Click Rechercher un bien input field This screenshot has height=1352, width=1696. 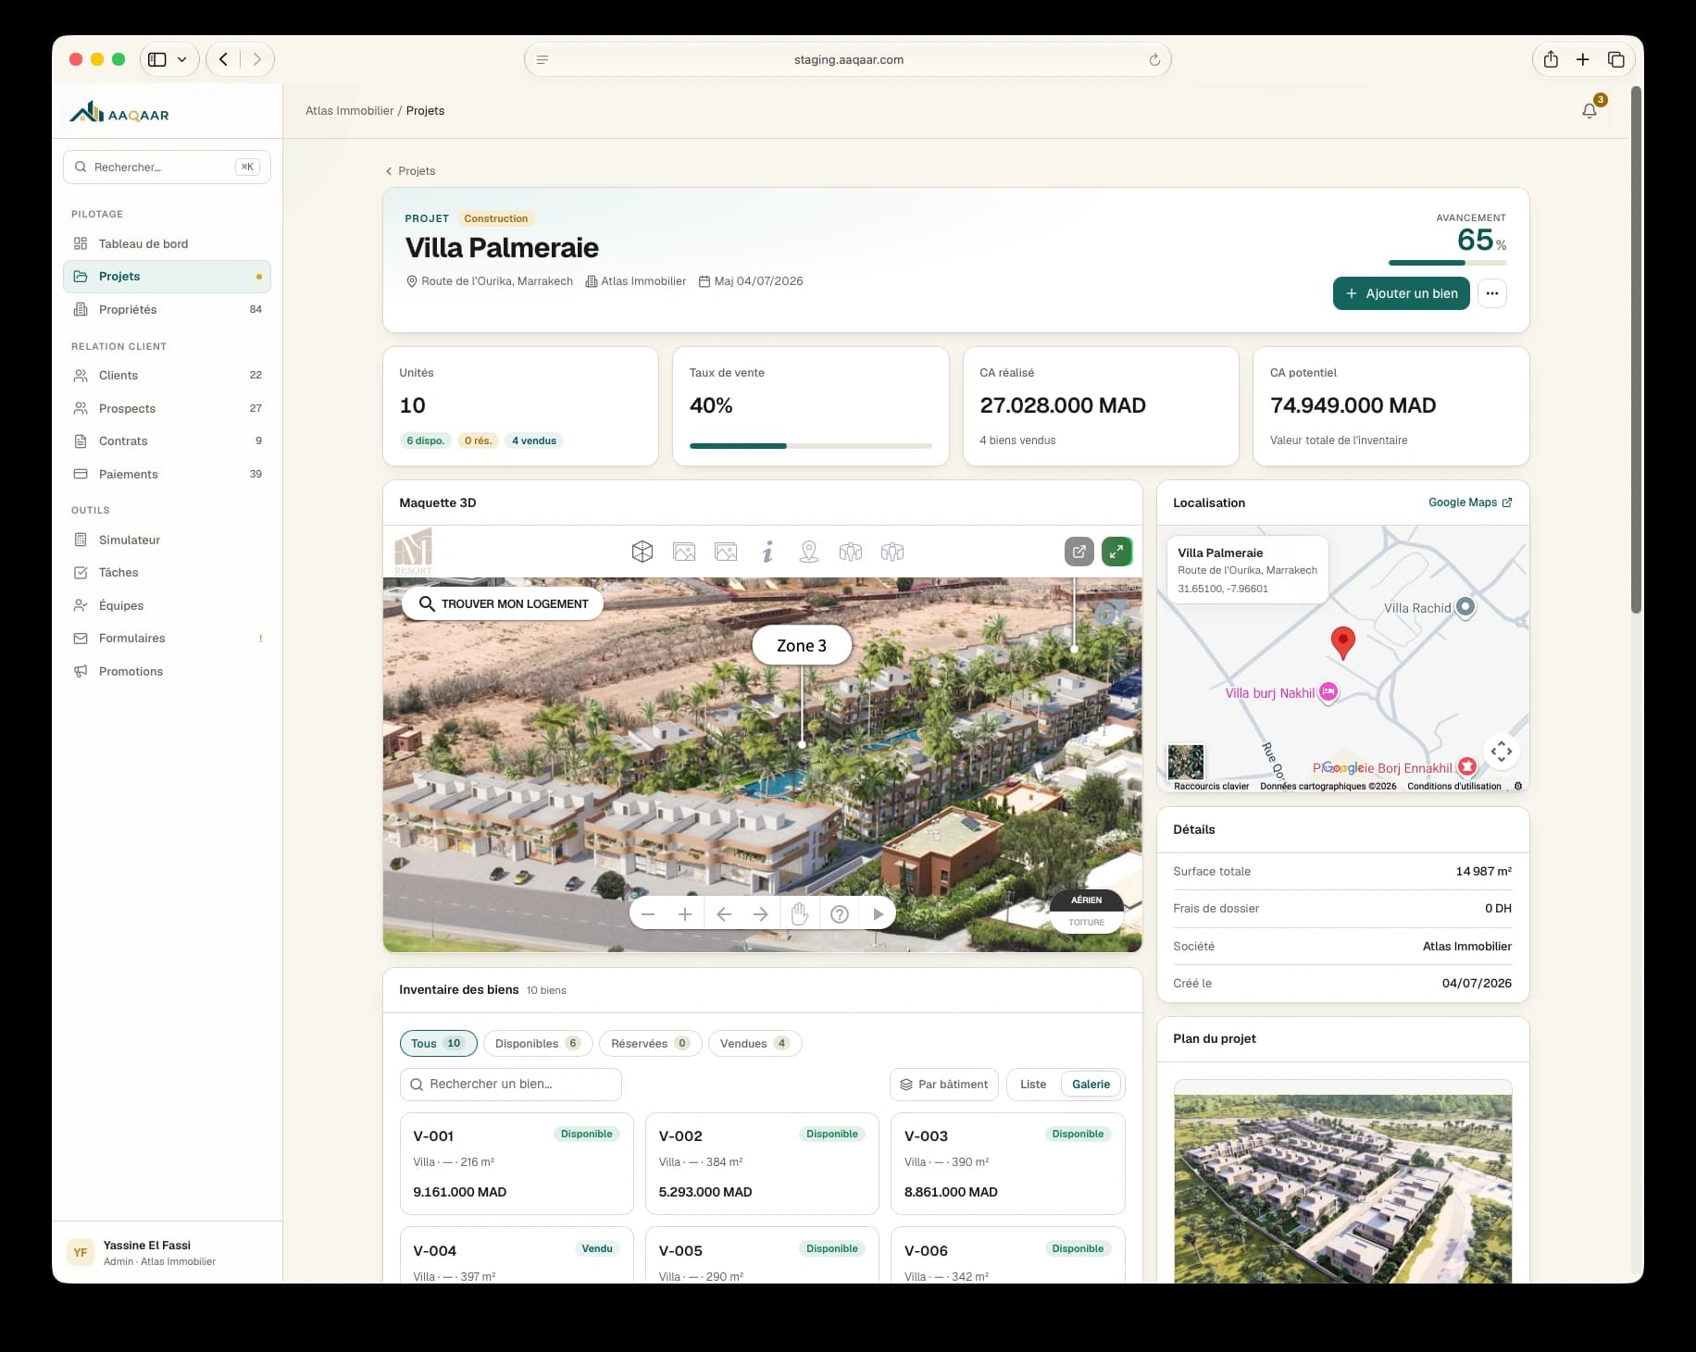click(x=511, y=1084)
